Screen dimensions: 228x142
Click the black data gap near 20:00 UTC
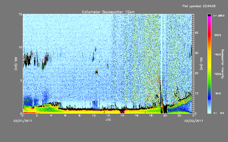165,109
